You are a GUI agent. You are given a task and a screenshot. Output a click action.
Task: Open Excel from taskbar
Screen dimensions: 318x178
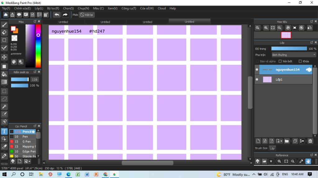[78, 174]
